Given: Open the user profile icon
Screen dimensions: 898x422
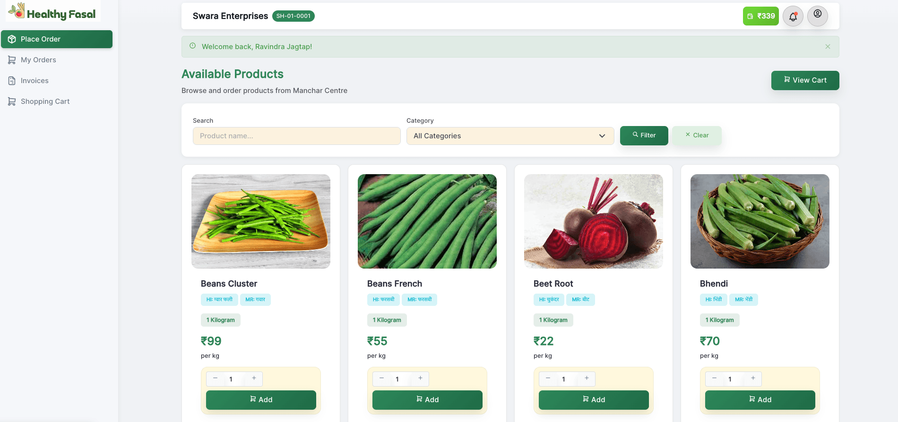Looking at the screenshot, I should (x=817, y=16).
